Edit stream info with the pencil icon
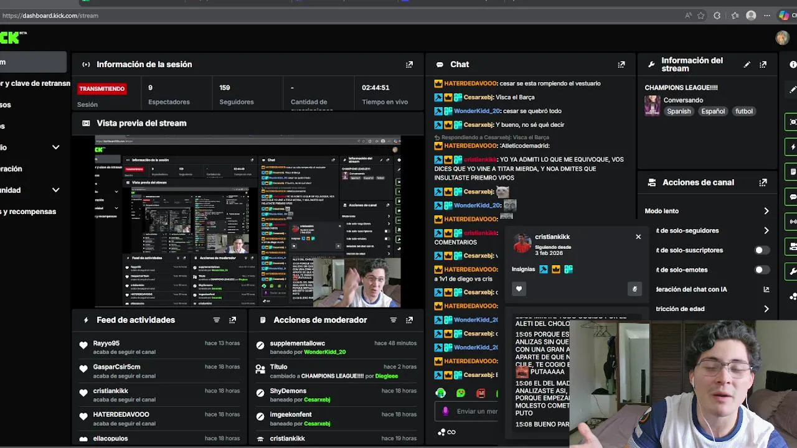This screenshot has width=797, height=448. click(x=747, y=64)
